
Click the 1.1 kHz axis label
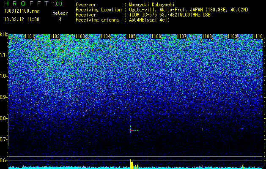point(4,55)
